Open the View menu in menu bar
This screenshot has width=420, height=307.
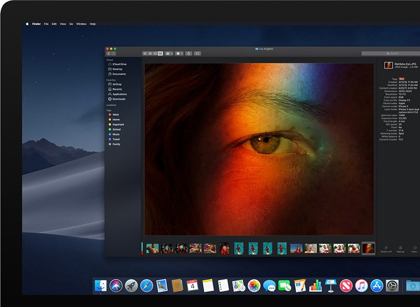click(62, 24)
